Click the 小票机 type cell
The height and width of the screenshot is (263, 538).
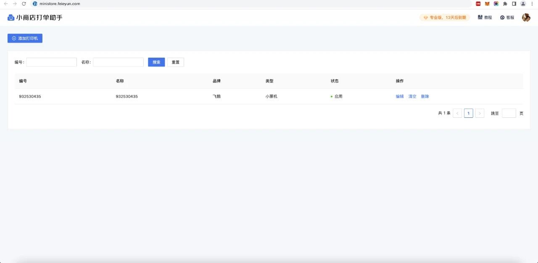pos(271,96)
